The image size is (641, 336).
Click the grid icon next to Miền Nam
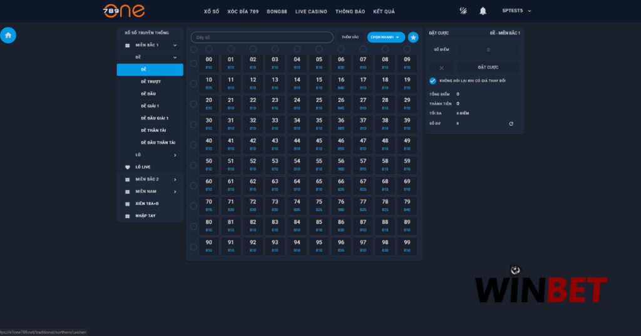tap(127, 192)
